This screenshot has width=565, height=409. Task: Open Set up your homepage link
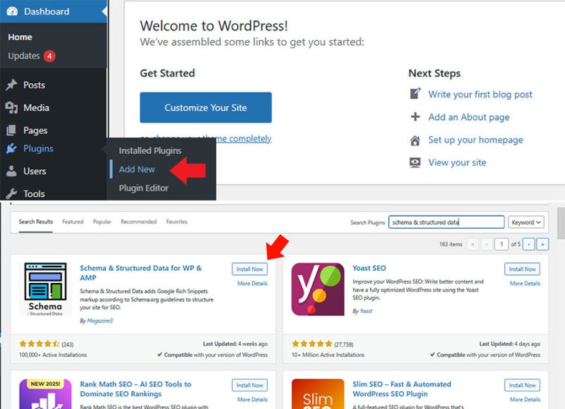click(x=476, y=139)
